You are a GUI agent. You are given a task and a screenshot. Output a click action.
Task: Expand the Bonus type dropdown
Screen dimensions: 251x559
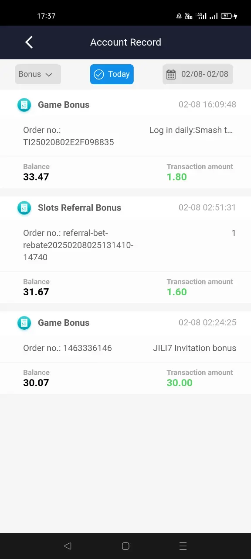click(38, 74)
